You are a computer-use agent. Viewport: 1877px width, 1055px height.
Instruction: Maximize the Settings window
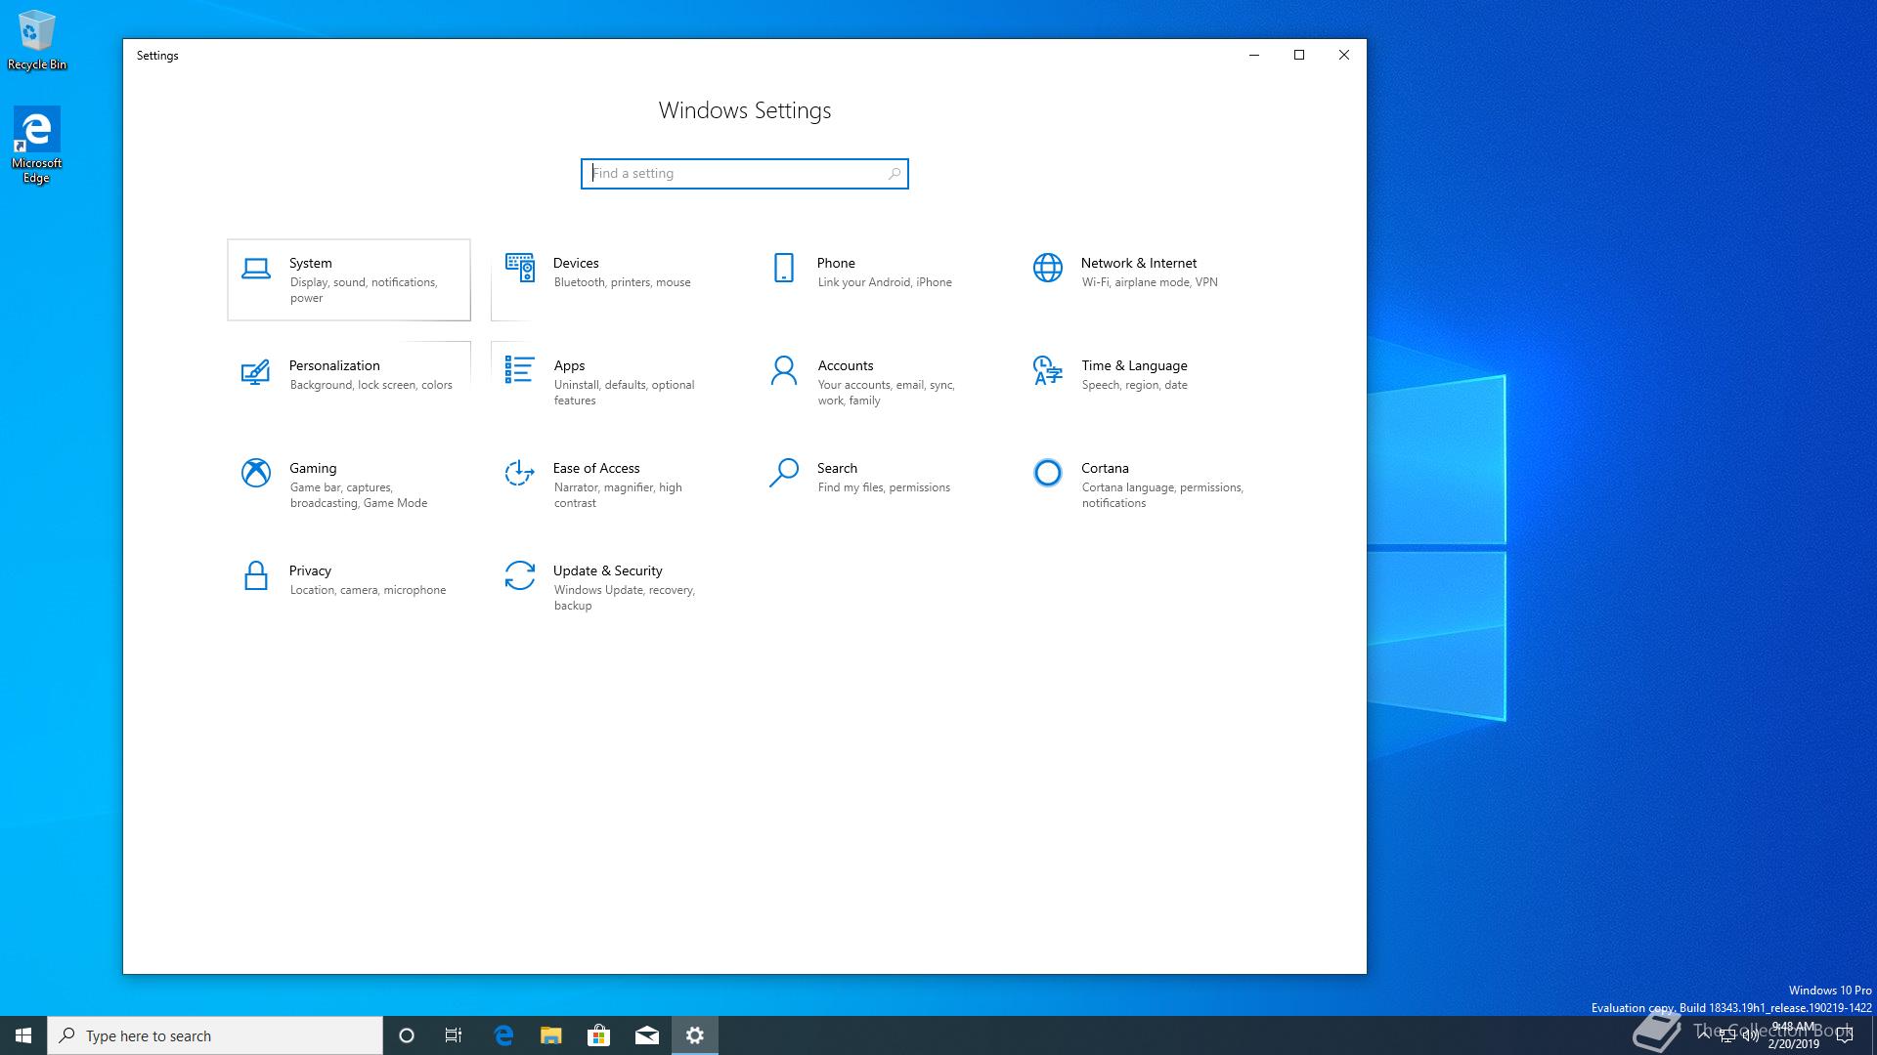pos(1299,55)
